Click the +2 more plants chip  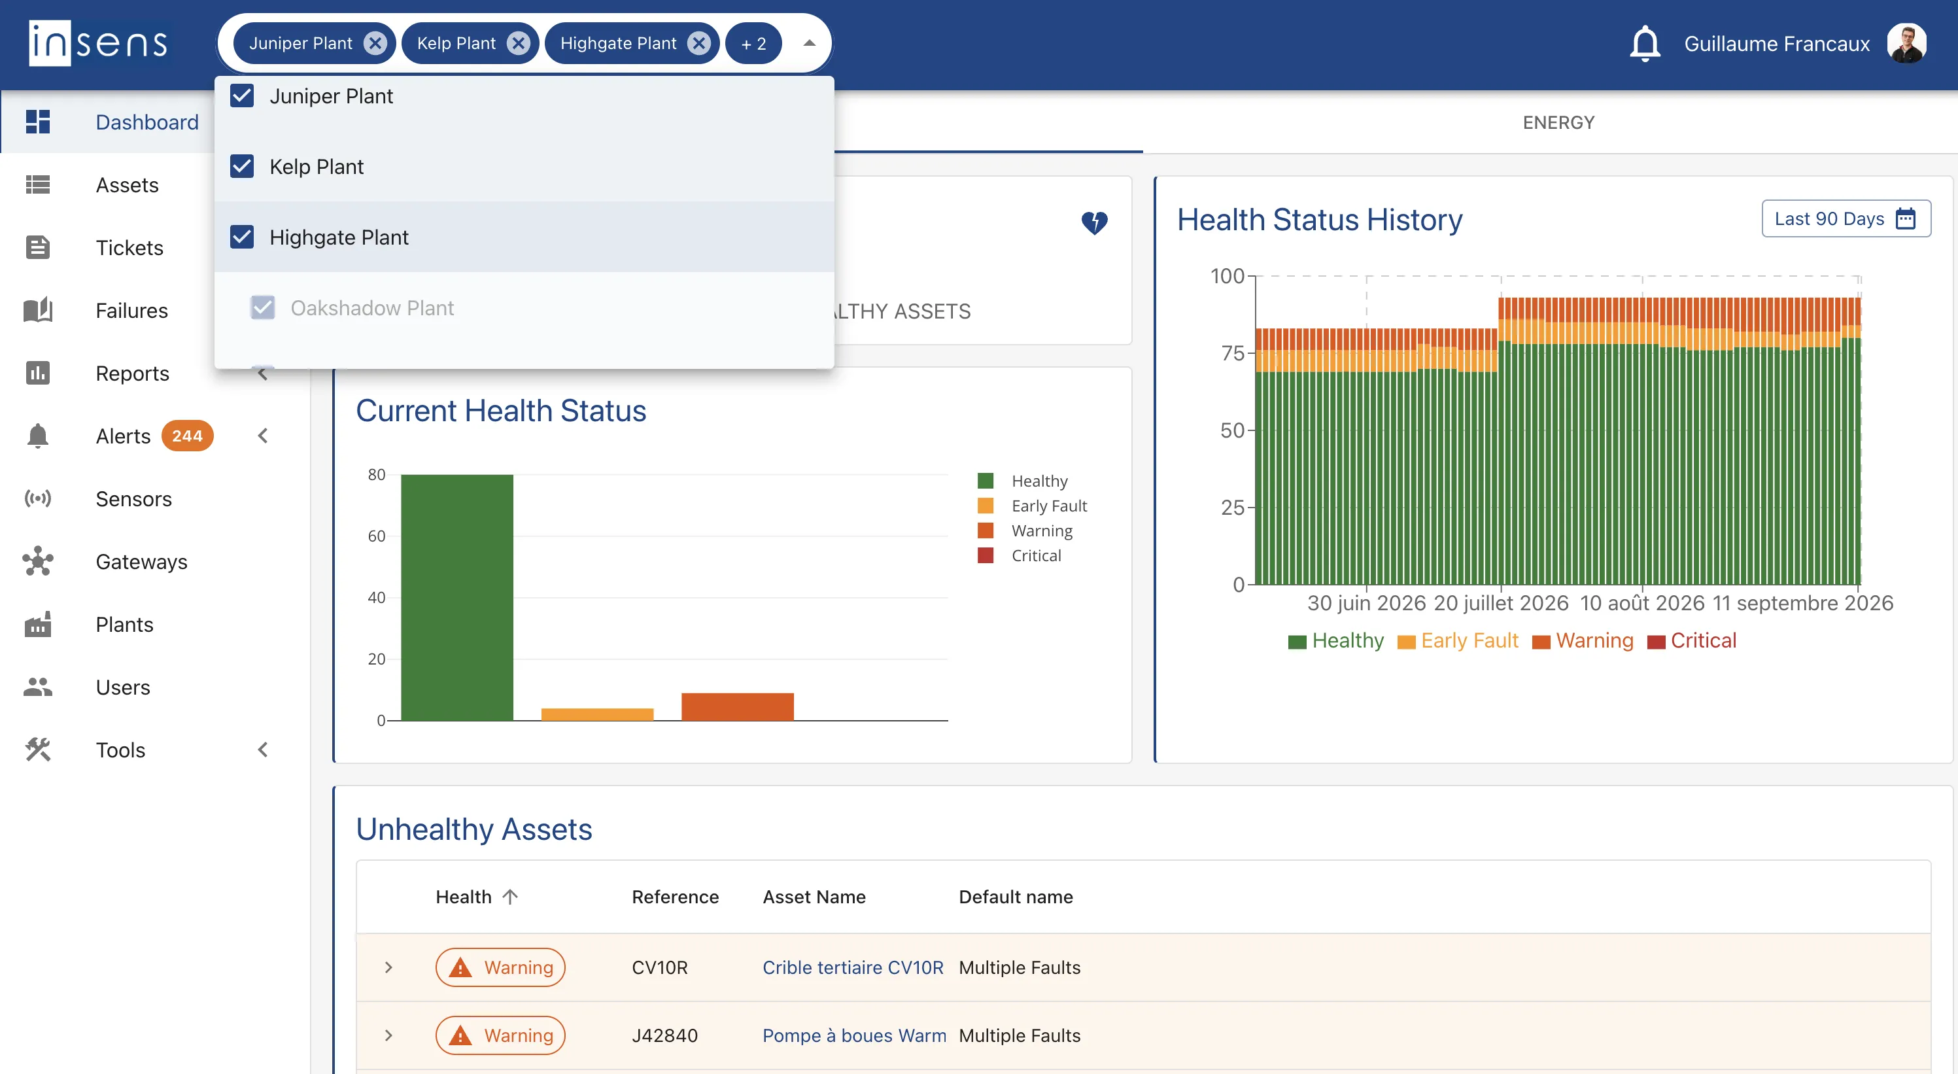[x=753, y=43]
